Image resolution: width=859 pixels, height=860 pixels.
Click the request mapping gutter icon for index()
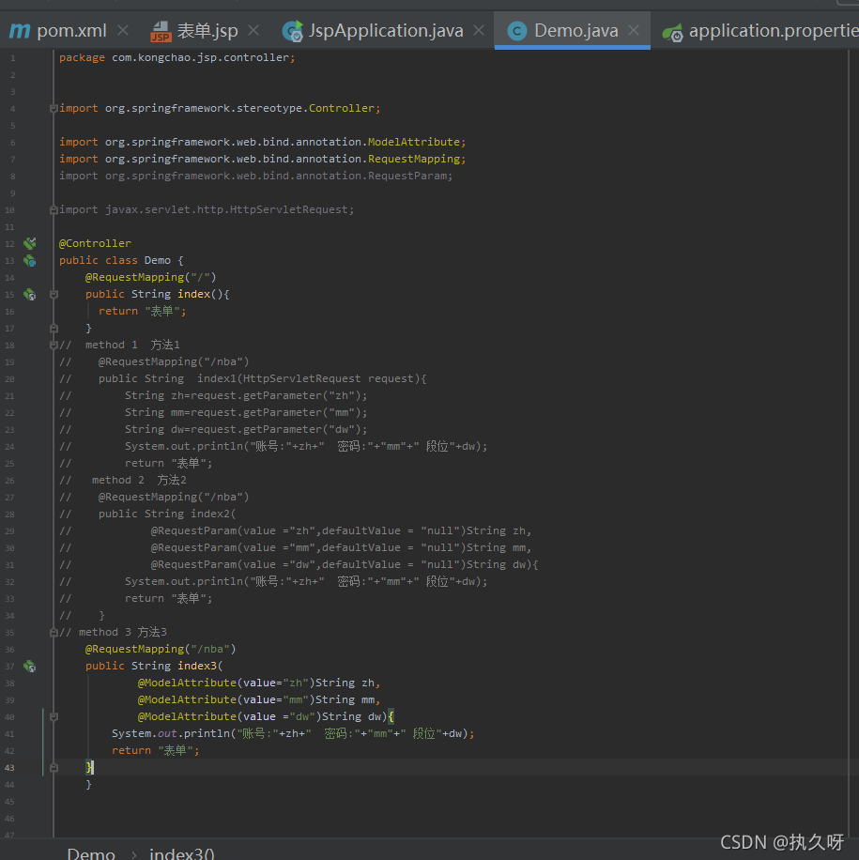point(29,294)
